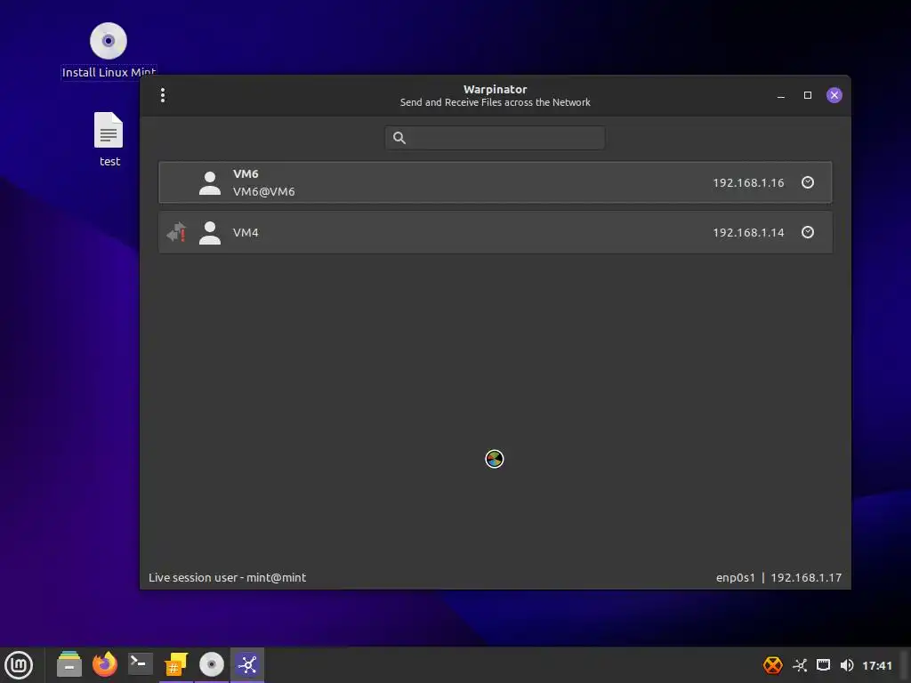The width and height of the screenshot is (911, 683).
Task: Click the Warpinator tray icon
Action: pyautogui.click(x=800, y=665)
